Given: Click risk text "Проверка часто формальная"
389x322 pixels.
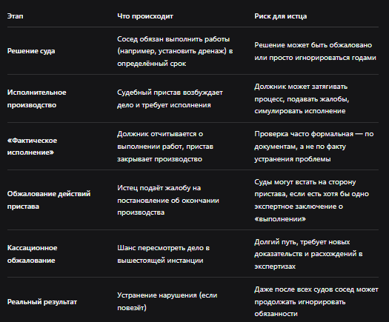Looking at the screenshot, I should [x=304, y=134].
